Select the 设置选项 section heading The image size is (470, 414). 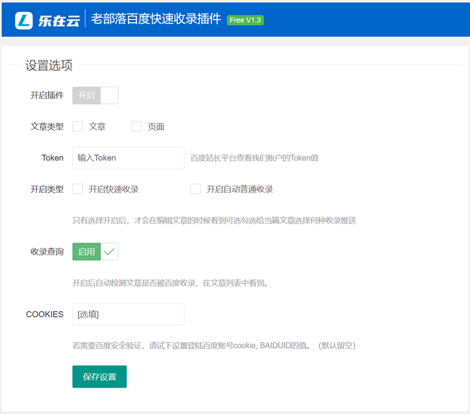pos(49,65)
